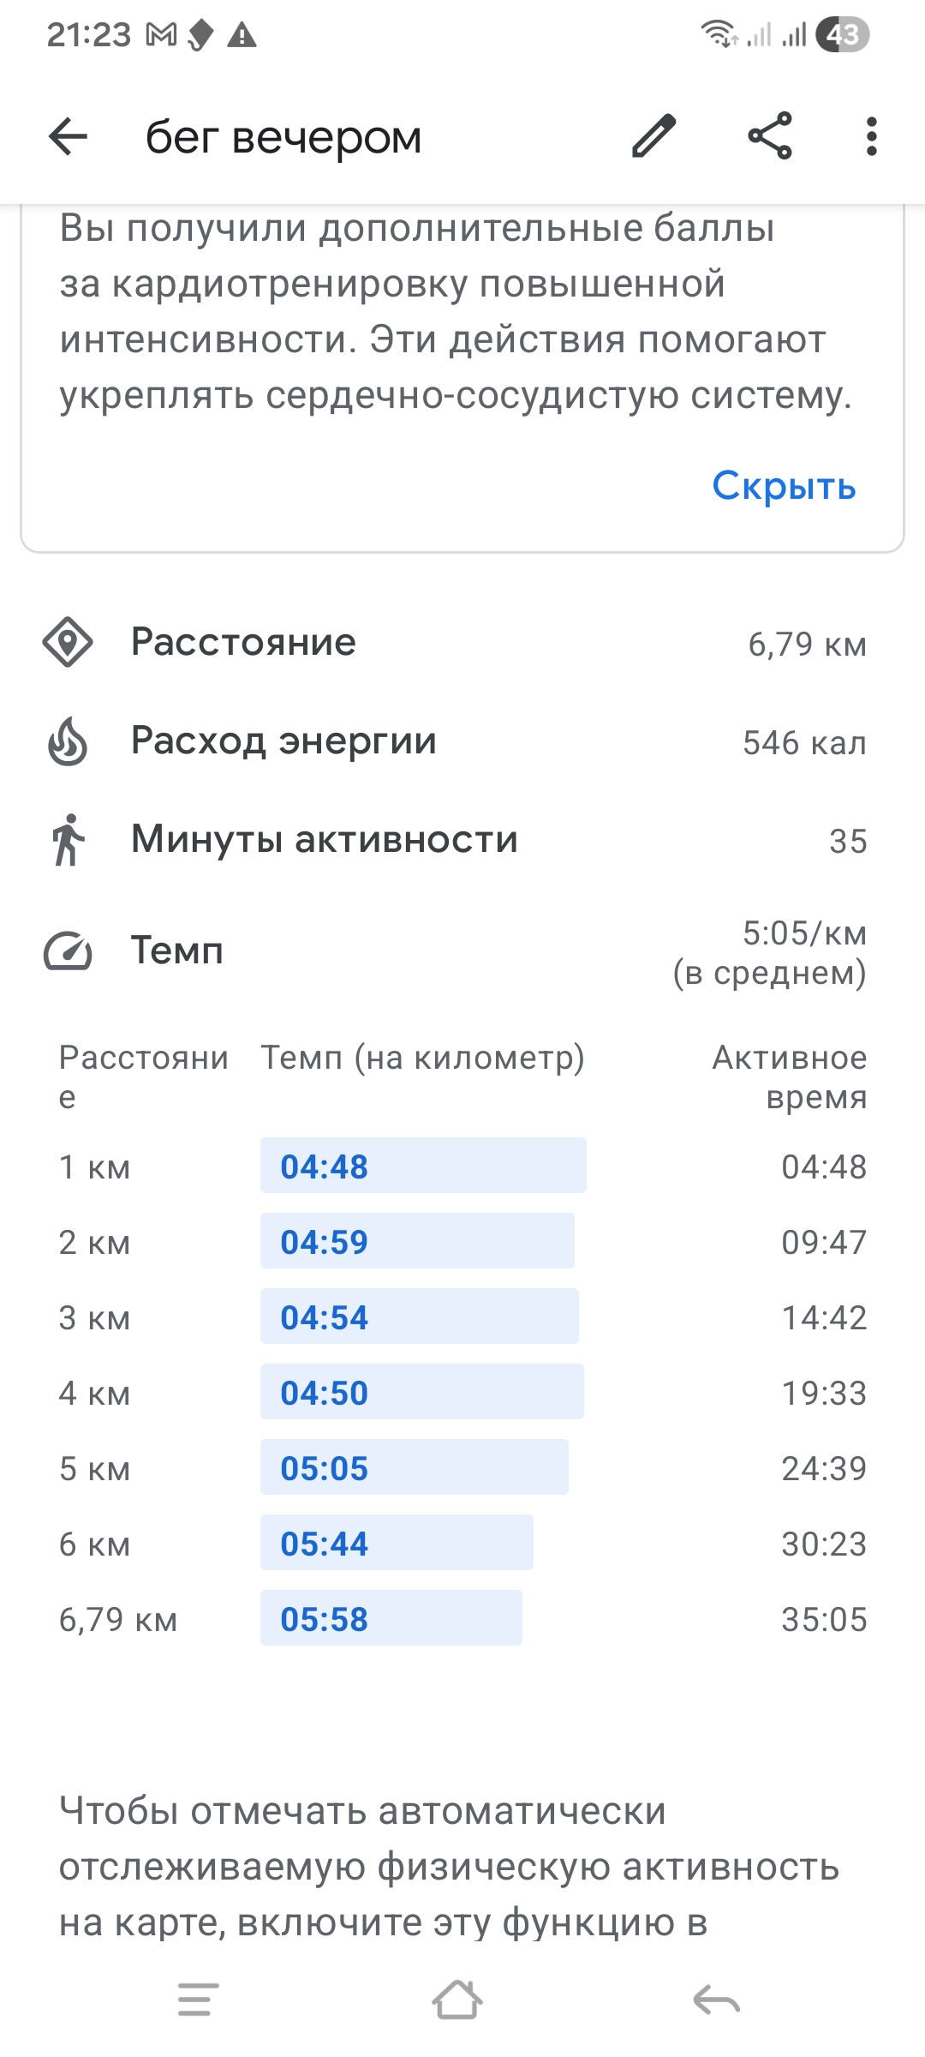Tap the distance diamond icon

[68, 643]
